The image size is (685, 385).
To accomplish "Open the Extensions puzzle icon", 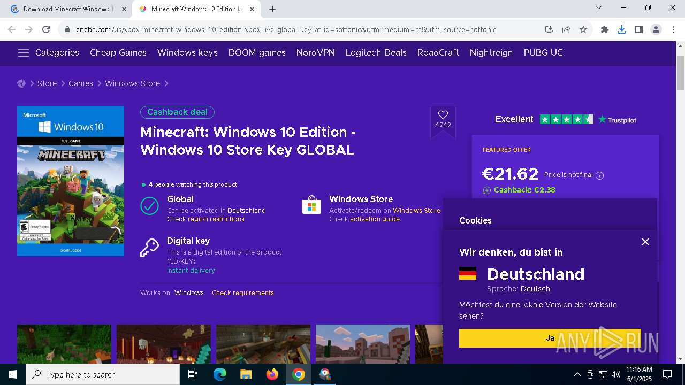I will (605, 29).
